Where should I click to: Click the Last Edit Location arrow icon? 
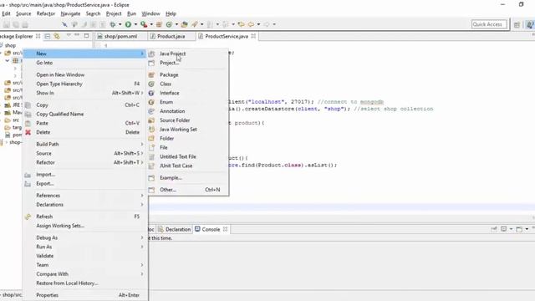click(x=242, y=24)
